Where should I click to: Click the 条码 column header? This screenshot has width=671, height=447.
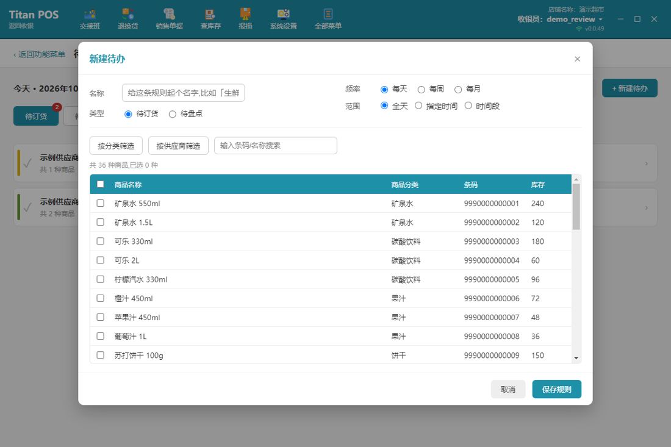coord(471,185)
